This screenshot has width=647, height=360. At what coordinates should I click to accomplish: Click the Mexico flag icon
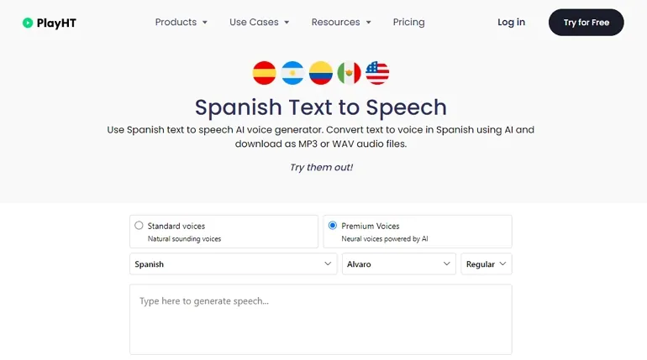(349, 73)
